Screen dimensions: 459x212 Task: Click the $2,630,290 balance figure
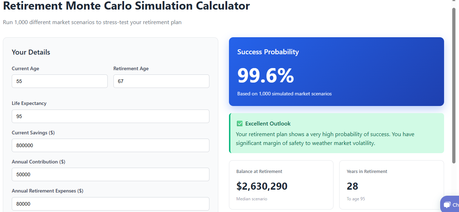point(262,186)
